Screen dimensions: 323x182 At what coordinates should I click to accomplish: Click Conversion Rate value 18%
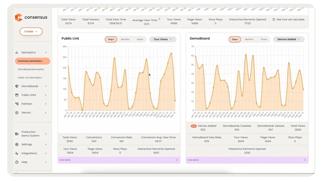tap(121, 141)
